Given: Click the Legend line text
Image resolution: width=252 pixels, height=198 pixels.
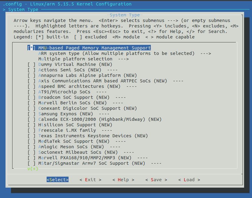Looking at the screenshot, I should (x=104, y=37).
